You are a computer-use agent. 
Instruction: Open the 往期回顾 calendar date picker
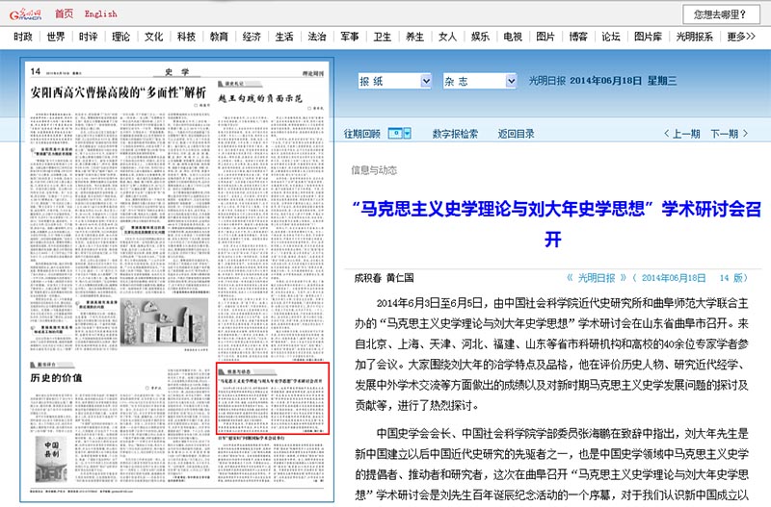pyautogui.click(x=393, y=134)
